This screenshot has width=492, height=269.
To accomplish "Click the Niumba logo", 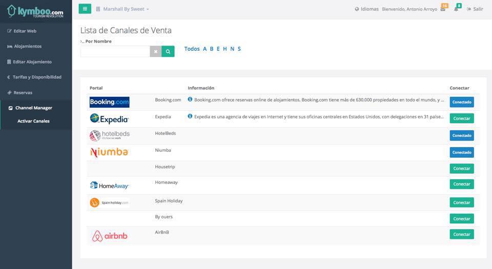I will point(109,152).
